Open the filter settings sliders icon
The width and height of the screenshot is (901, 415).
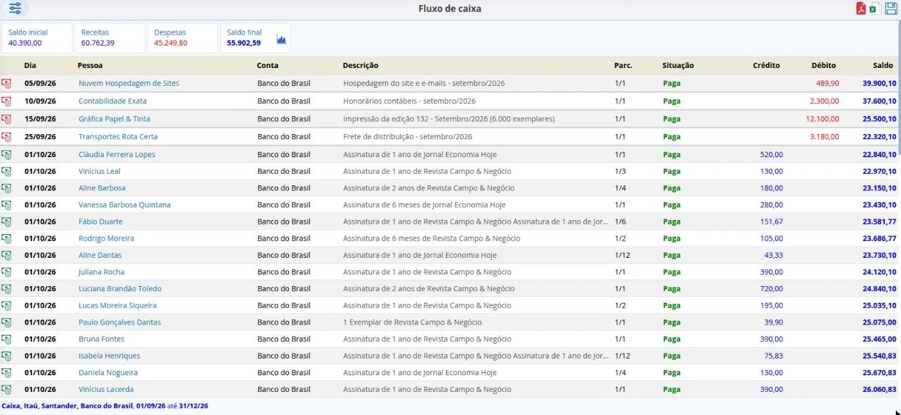click(x=15, y=8)
